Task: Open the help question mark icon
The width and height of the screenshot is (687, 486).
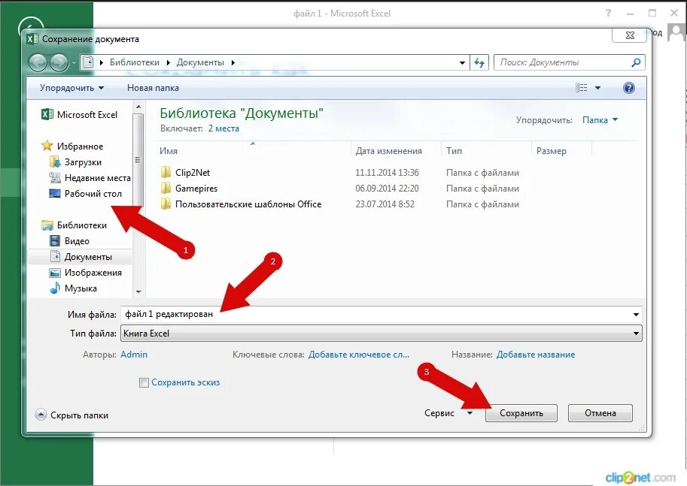Action: [629, 88]
